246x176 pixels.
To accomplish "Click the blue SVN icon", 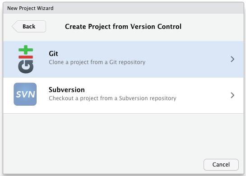I will 25,94.
